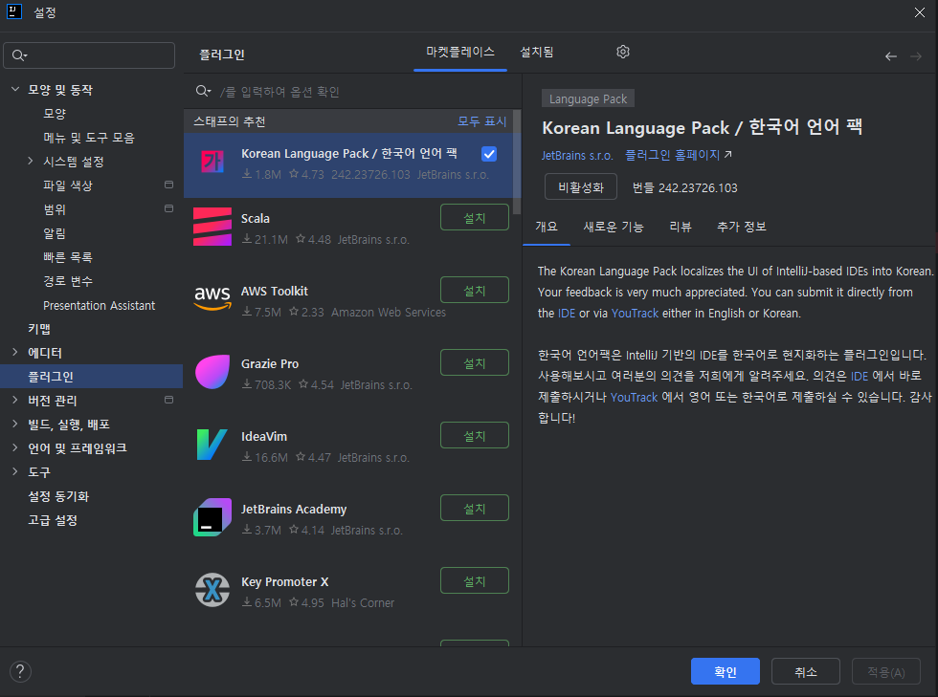Install the IdeaVim plugin
The width and height of the screenshot is (938, 697).
pyautogui.click(x=475, y=435)
